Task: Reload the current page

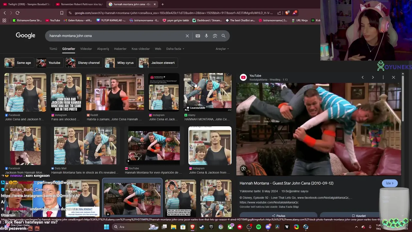Action: pyautogui.click(x=17, y=13)
